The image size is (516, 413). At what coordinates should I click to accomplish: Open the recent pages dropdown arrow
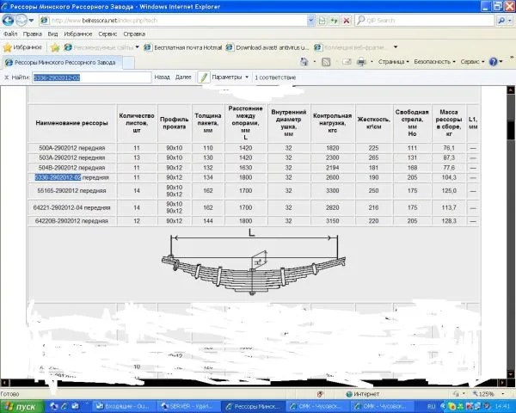[x=31, y=21]
